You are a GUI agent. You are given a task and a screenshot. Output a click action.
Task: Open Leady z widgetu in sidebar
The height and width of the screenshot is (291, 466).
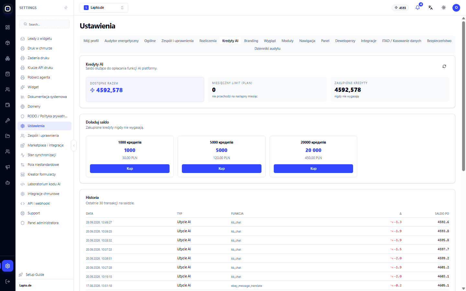44,38
